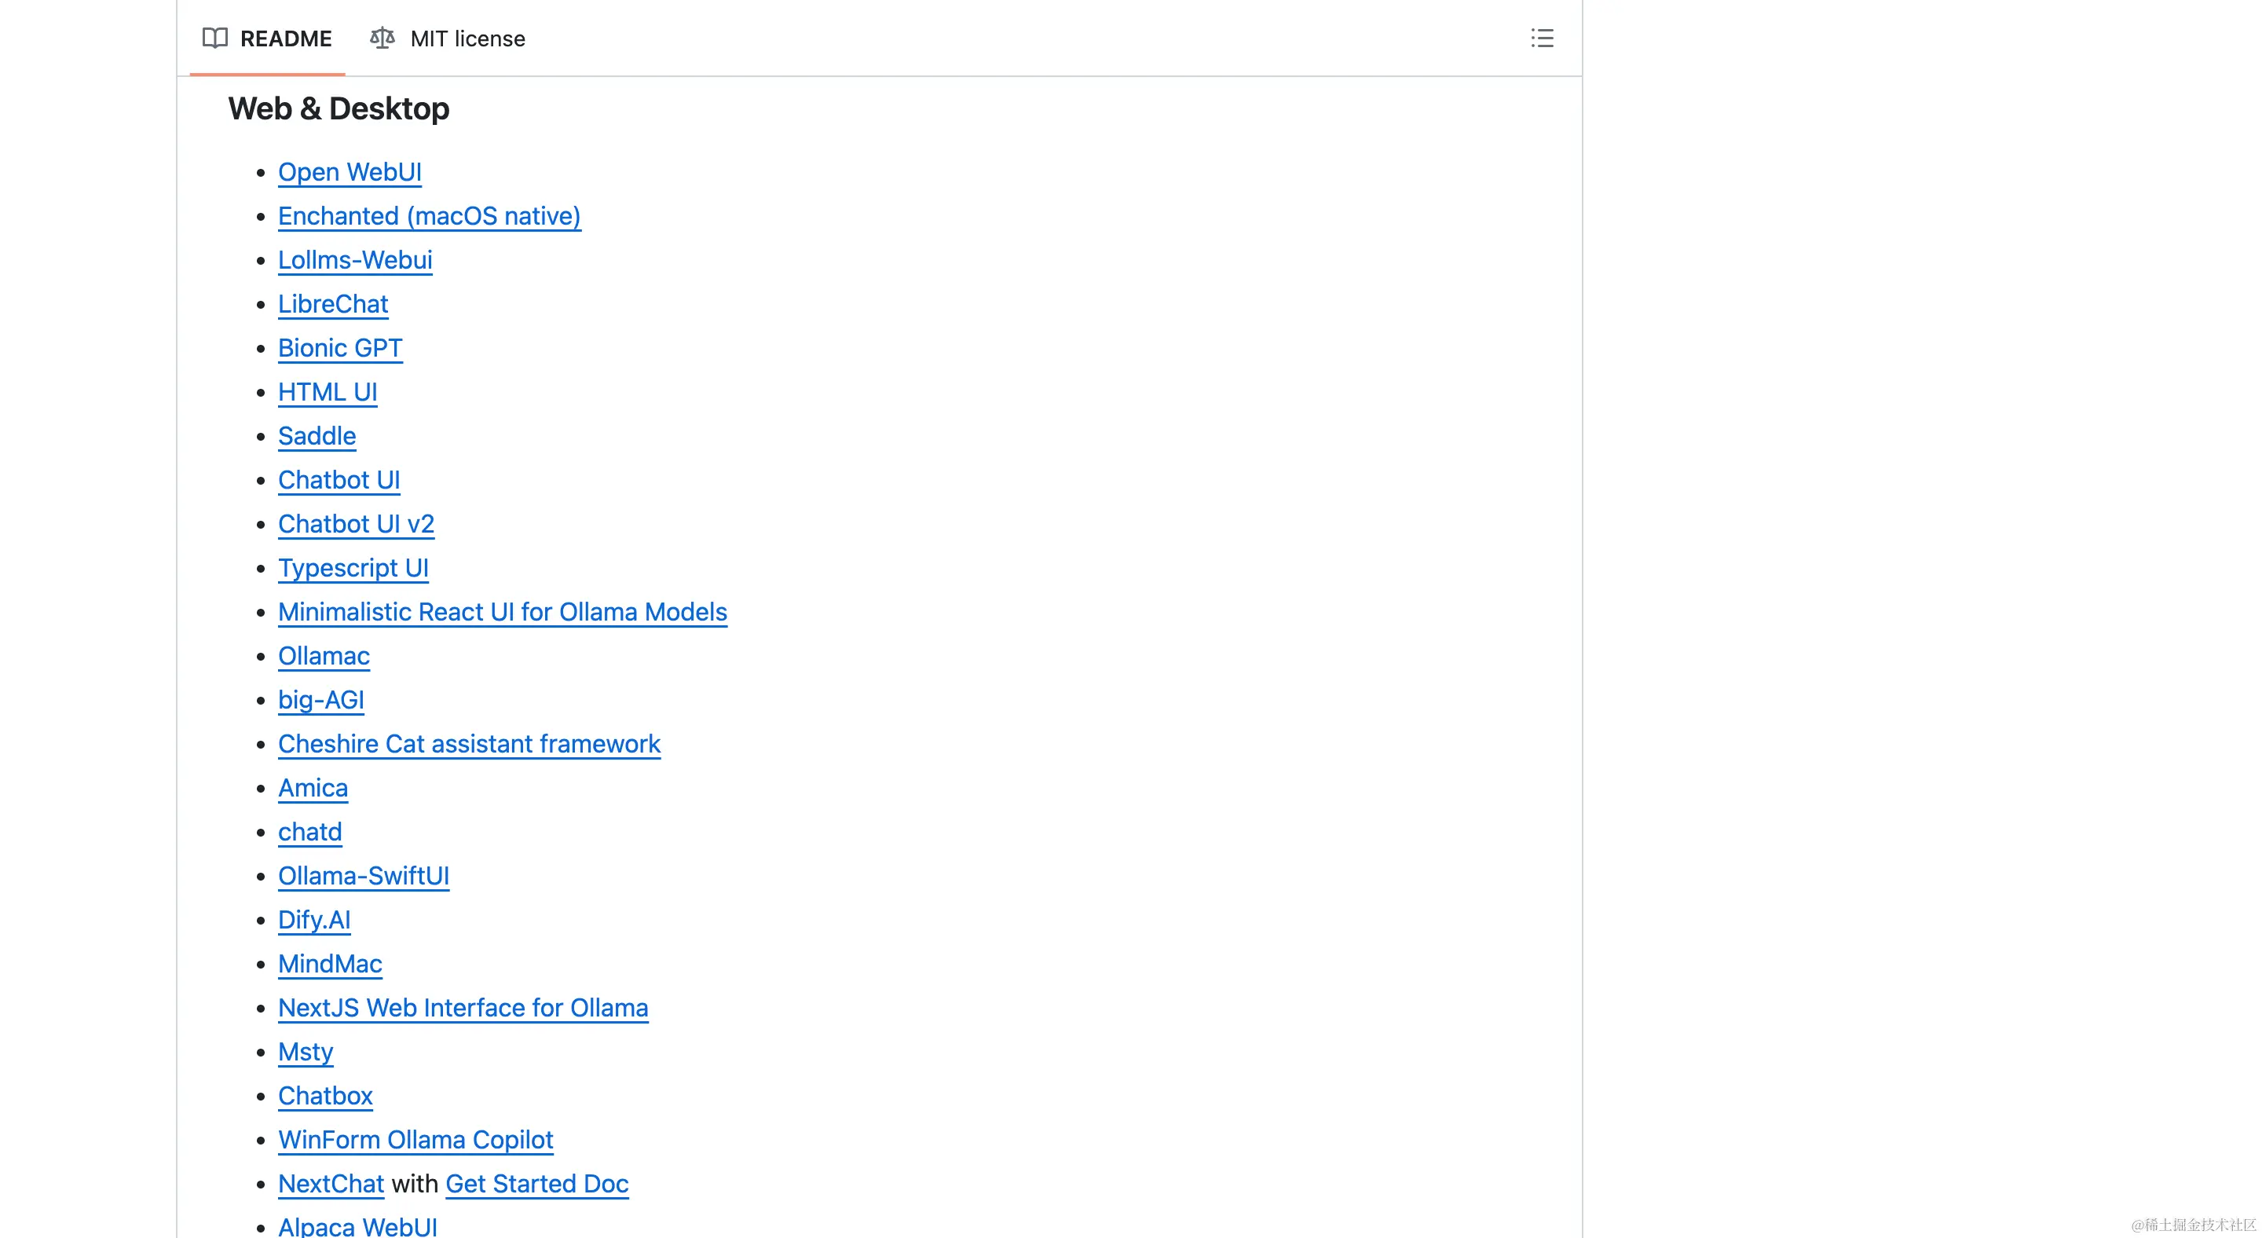Open the Dify.AI link
Viewport: 2262px width, 1238px height.
click(313, 920)
